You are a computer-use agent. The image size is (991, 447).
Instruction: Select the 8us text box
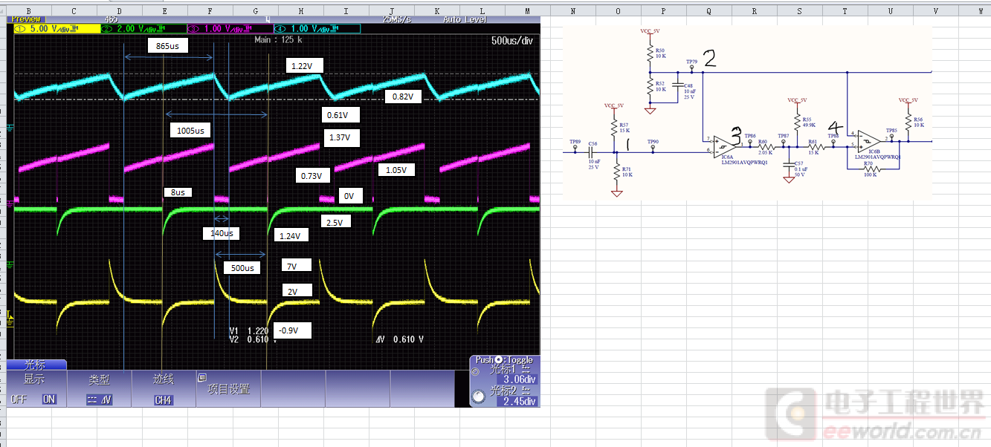pos(178,192)
